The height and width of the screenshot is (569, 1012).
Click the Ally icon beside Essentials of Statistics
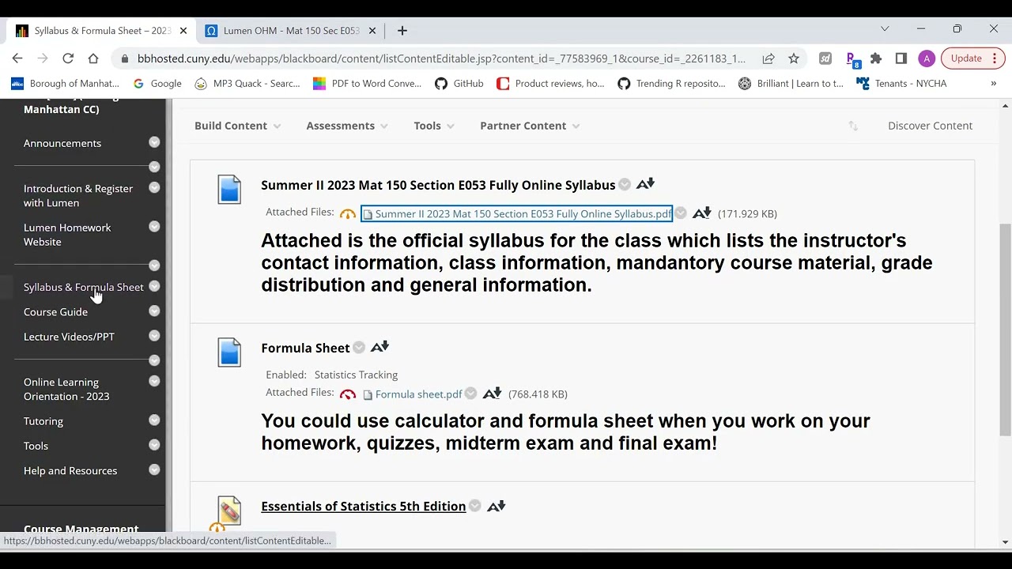point(497,506)
